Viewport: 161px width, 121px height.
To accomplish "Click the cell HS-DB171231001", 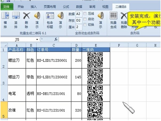I will [54, 93].
